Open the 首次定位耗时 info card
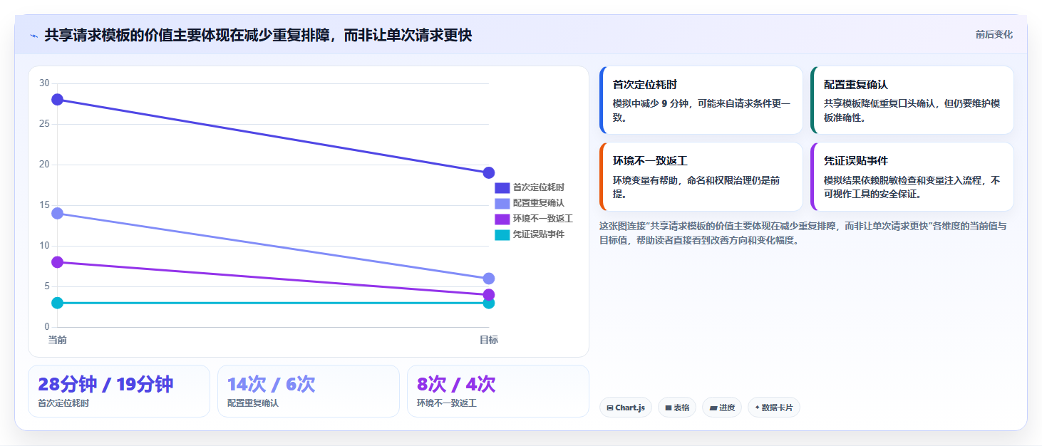 pos(701,100)
